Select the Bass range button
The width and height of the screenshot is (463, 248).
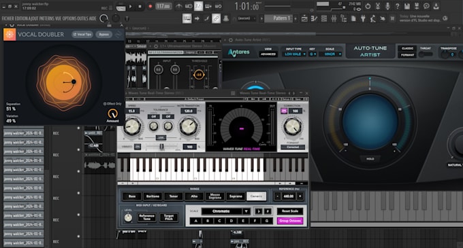tap(132, 196)
